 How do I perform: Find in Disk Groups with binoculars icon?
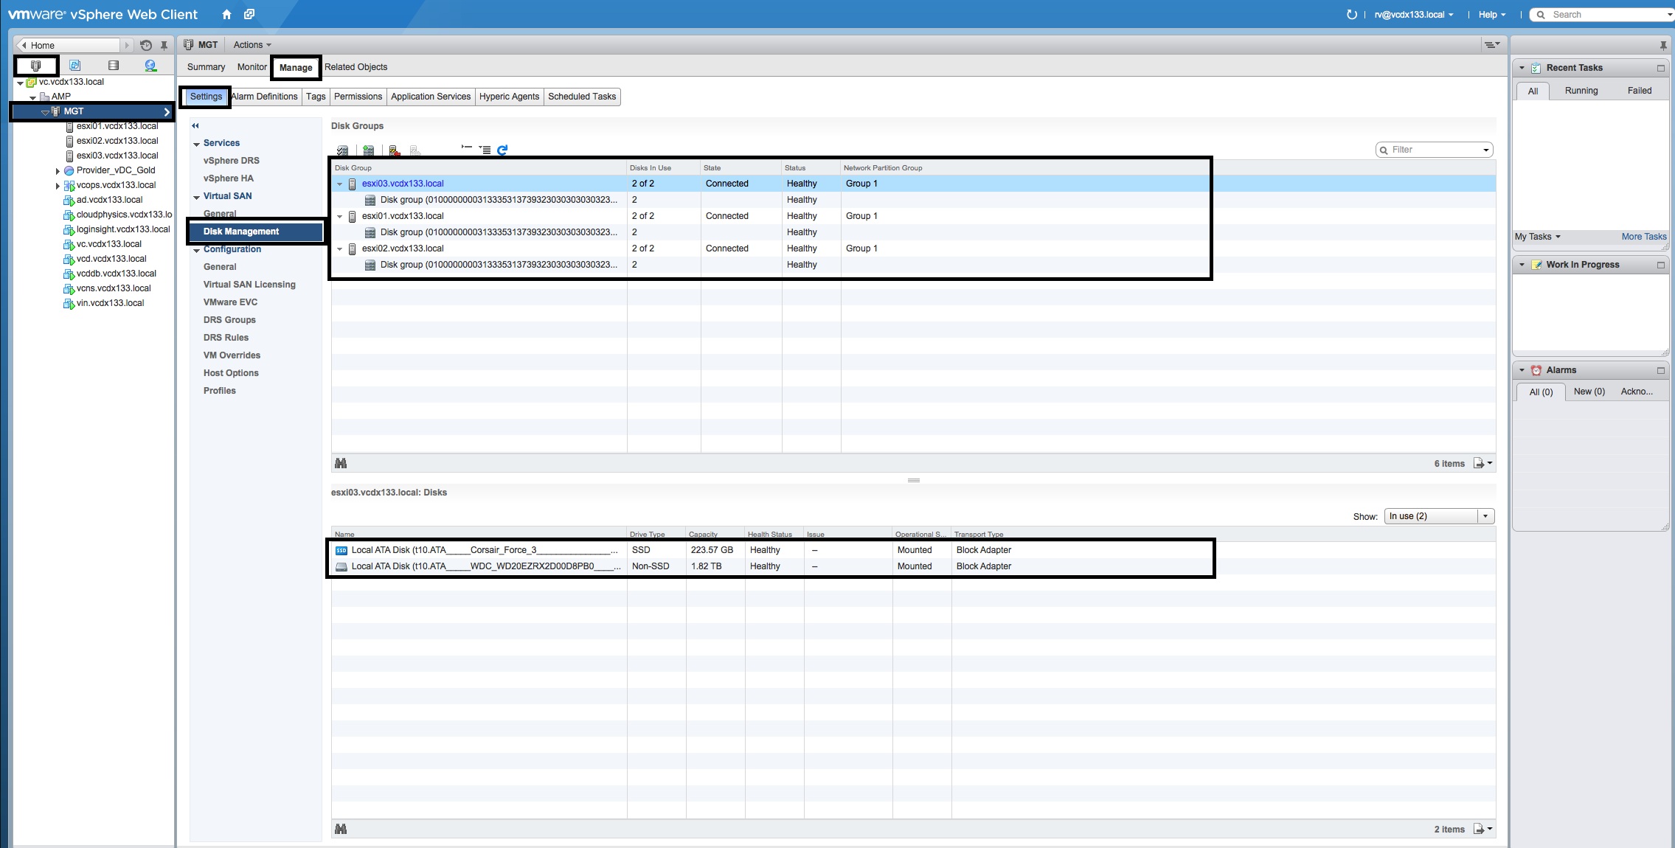[341, 463]
